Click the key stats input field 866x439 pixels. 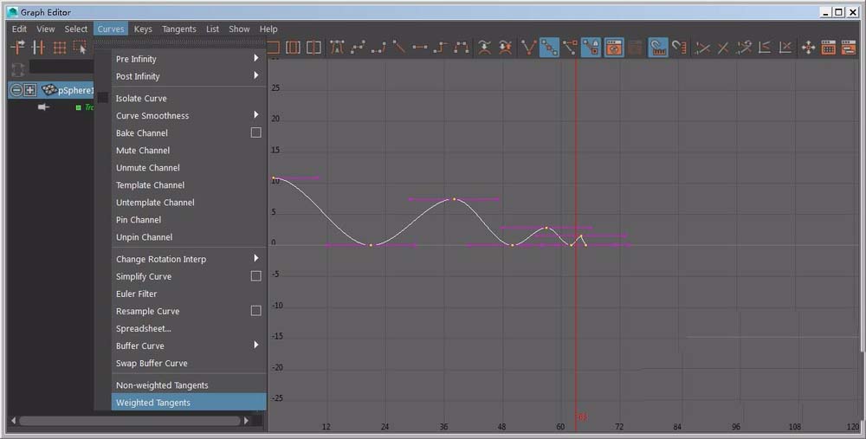[x=61, y=67]
